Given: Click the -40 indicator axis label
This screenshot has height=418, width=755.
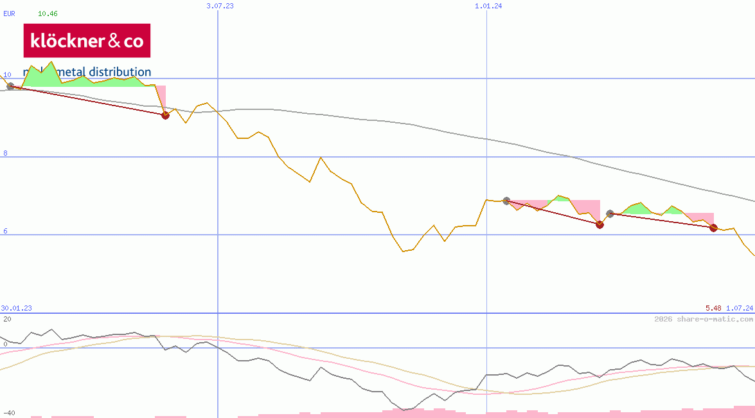Looking at the screenshot, I should 8,413.
